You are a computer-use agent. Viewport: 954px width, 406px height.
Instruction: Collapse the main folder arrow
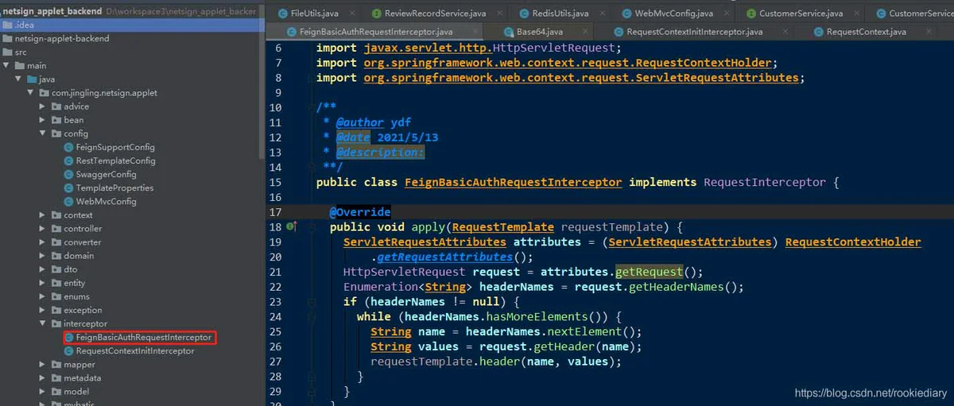6,66
